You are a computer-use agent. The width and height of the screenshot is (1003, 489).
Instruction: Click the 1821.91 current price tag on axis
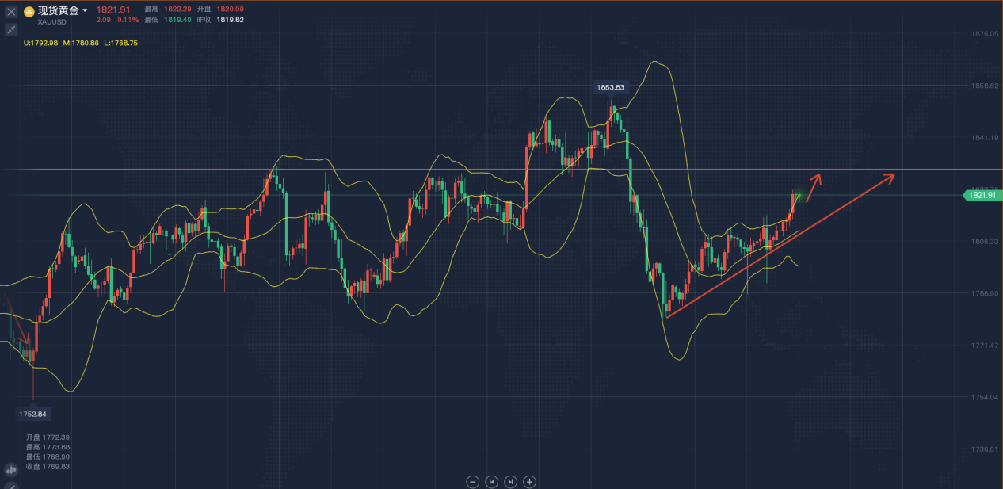[x=982, y=195]
